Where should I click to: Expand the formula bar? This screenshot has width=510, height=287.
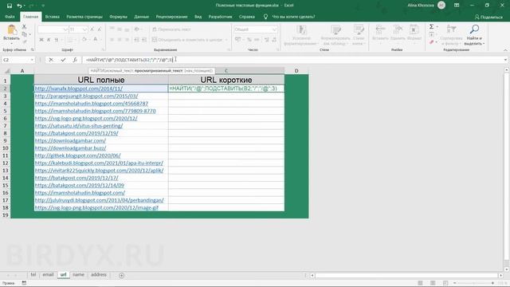(505, 60)
